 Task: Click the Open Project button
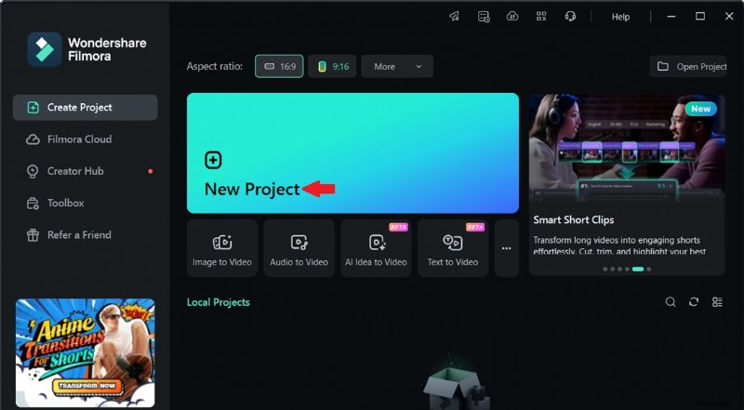[x=688, y=66]
